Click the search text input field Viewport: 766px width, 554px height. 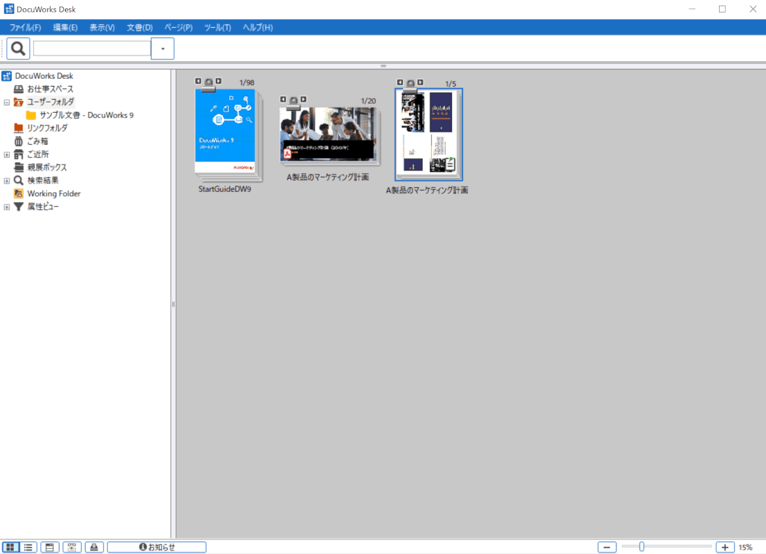tap(91, 48)
